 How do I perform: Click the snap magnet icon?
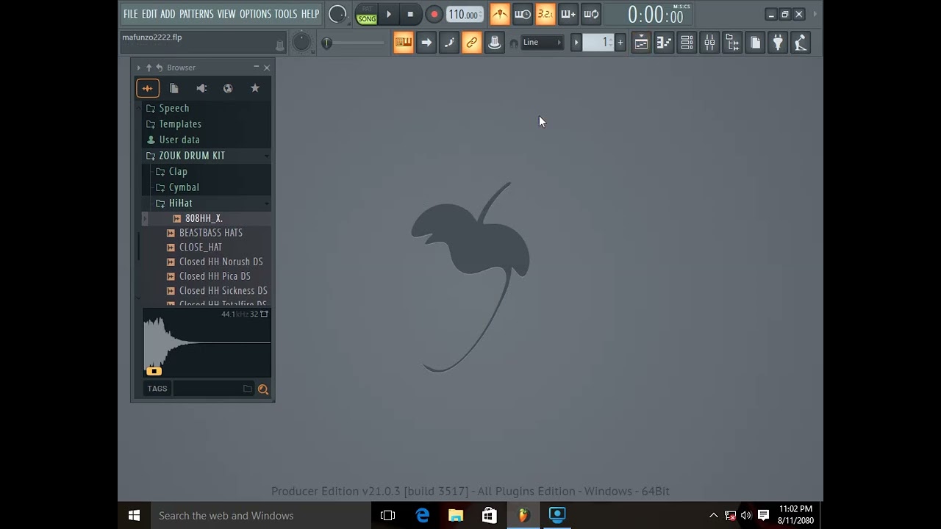(514, 43)
